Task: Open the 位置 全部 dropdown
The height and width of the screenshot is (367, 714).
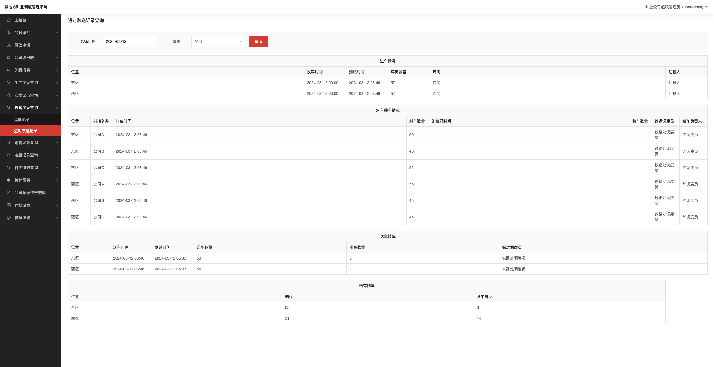Action: pos(218,41)
